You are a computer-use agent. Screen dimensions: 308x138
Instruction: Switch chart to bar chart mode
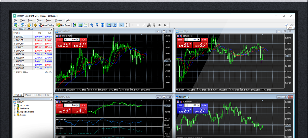click(75, 25)
